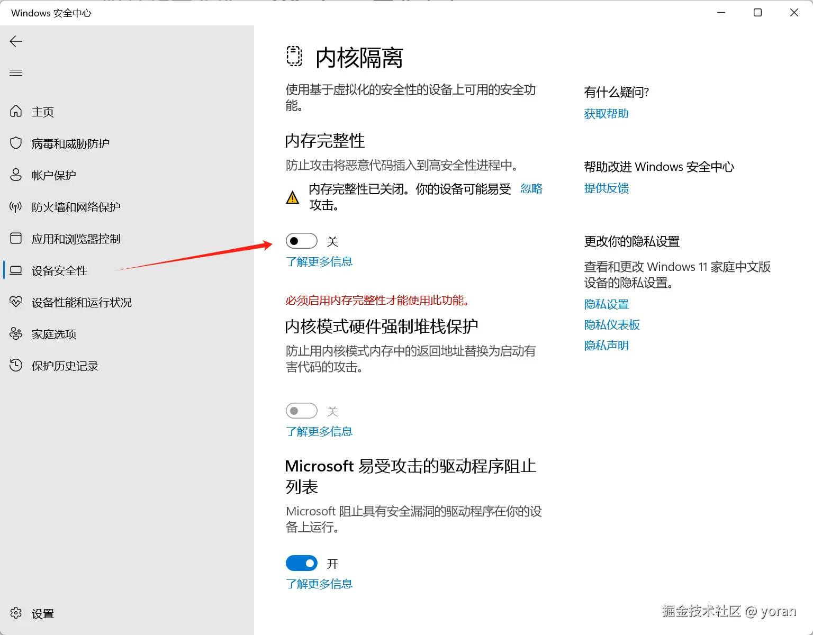
Task: Click the 内核模式硬件强制堆栈保护 heading
Action: pos(382,326)
